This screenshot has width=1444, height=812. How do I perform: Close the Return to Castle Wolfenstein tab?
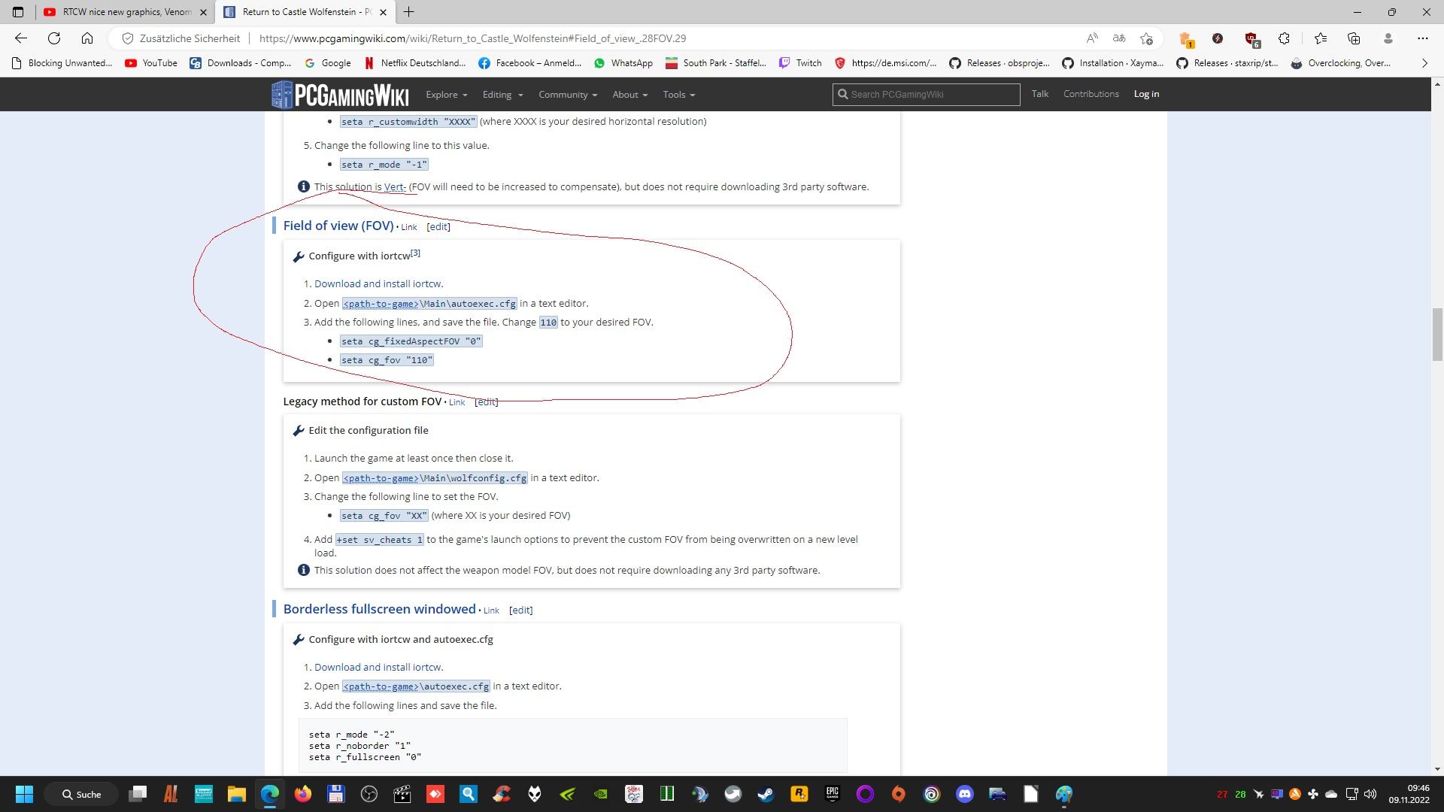click(x=383, y=12)
